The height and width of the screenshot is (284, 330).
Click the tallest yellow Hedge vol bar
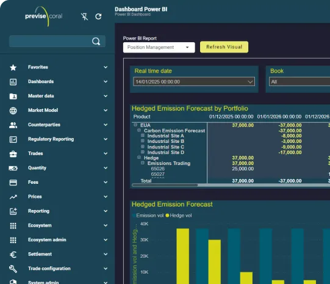tap(182, 256)
